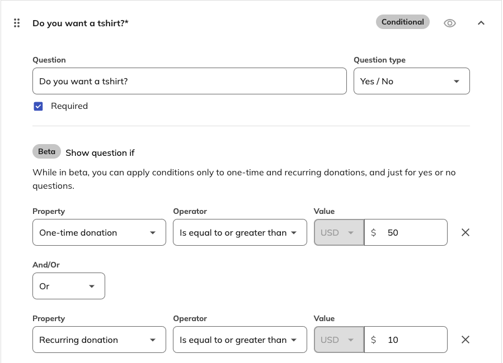Remove the One-time donation condition with X
The height and width of the screenshot is (363, 503).
465,232
